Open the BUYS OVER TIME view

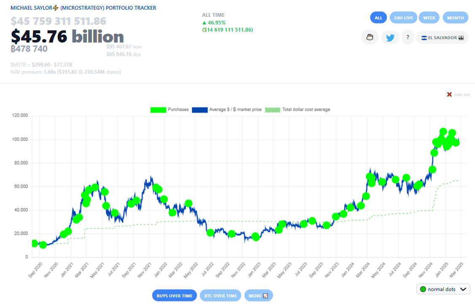coord(174,295)
